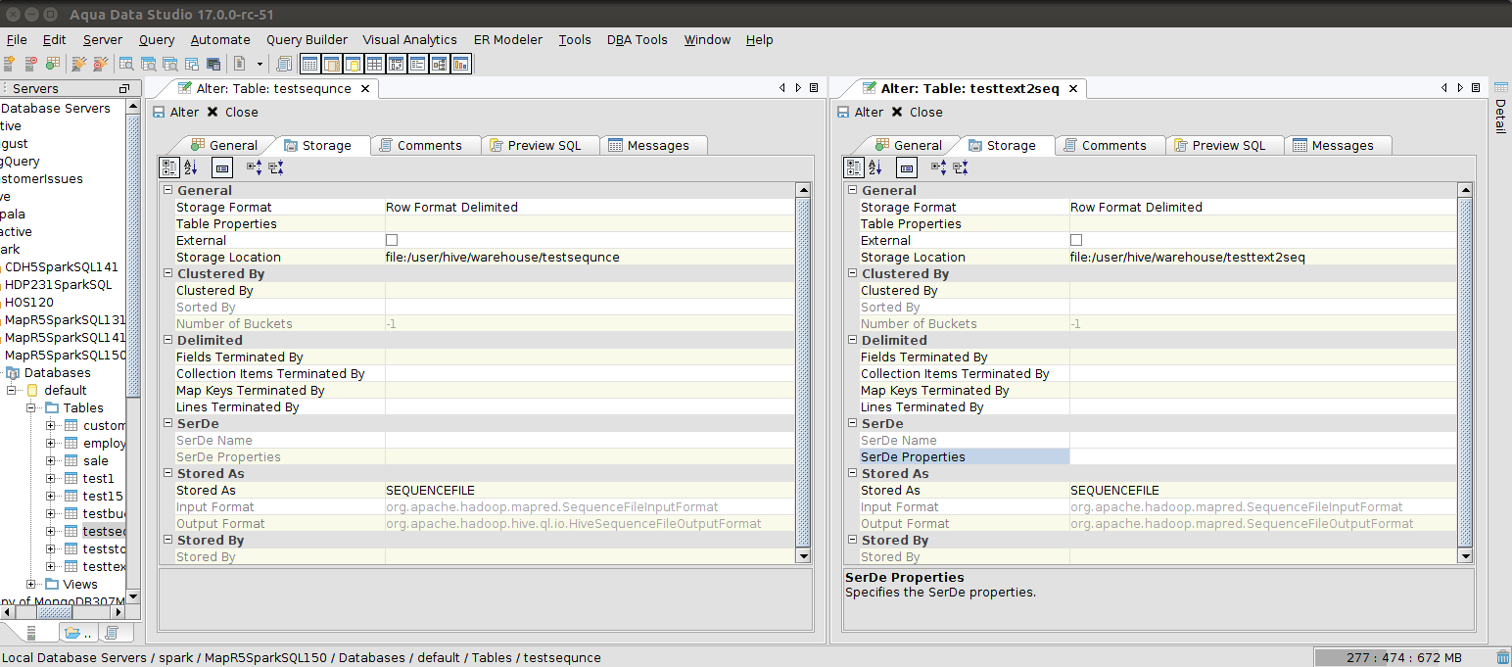Click Categorized view icon in testsequnce pane

click(x=169, y=167)
